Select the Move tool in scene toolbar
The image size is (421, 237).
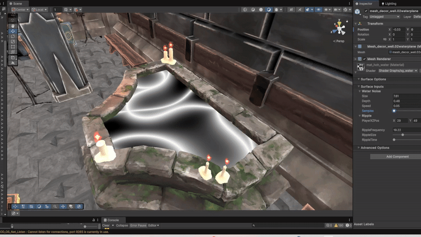pyautogui.click(x=13, y=31)
